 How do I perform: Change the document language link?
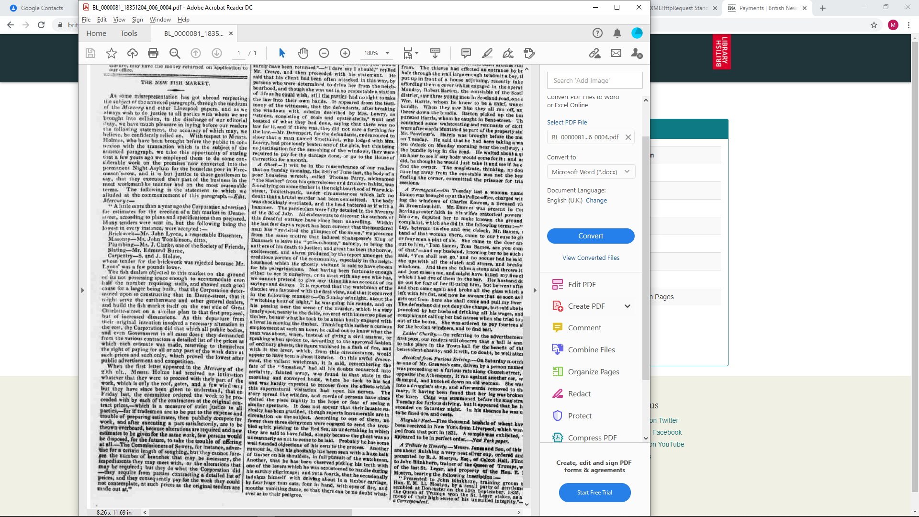pos(596,200)
